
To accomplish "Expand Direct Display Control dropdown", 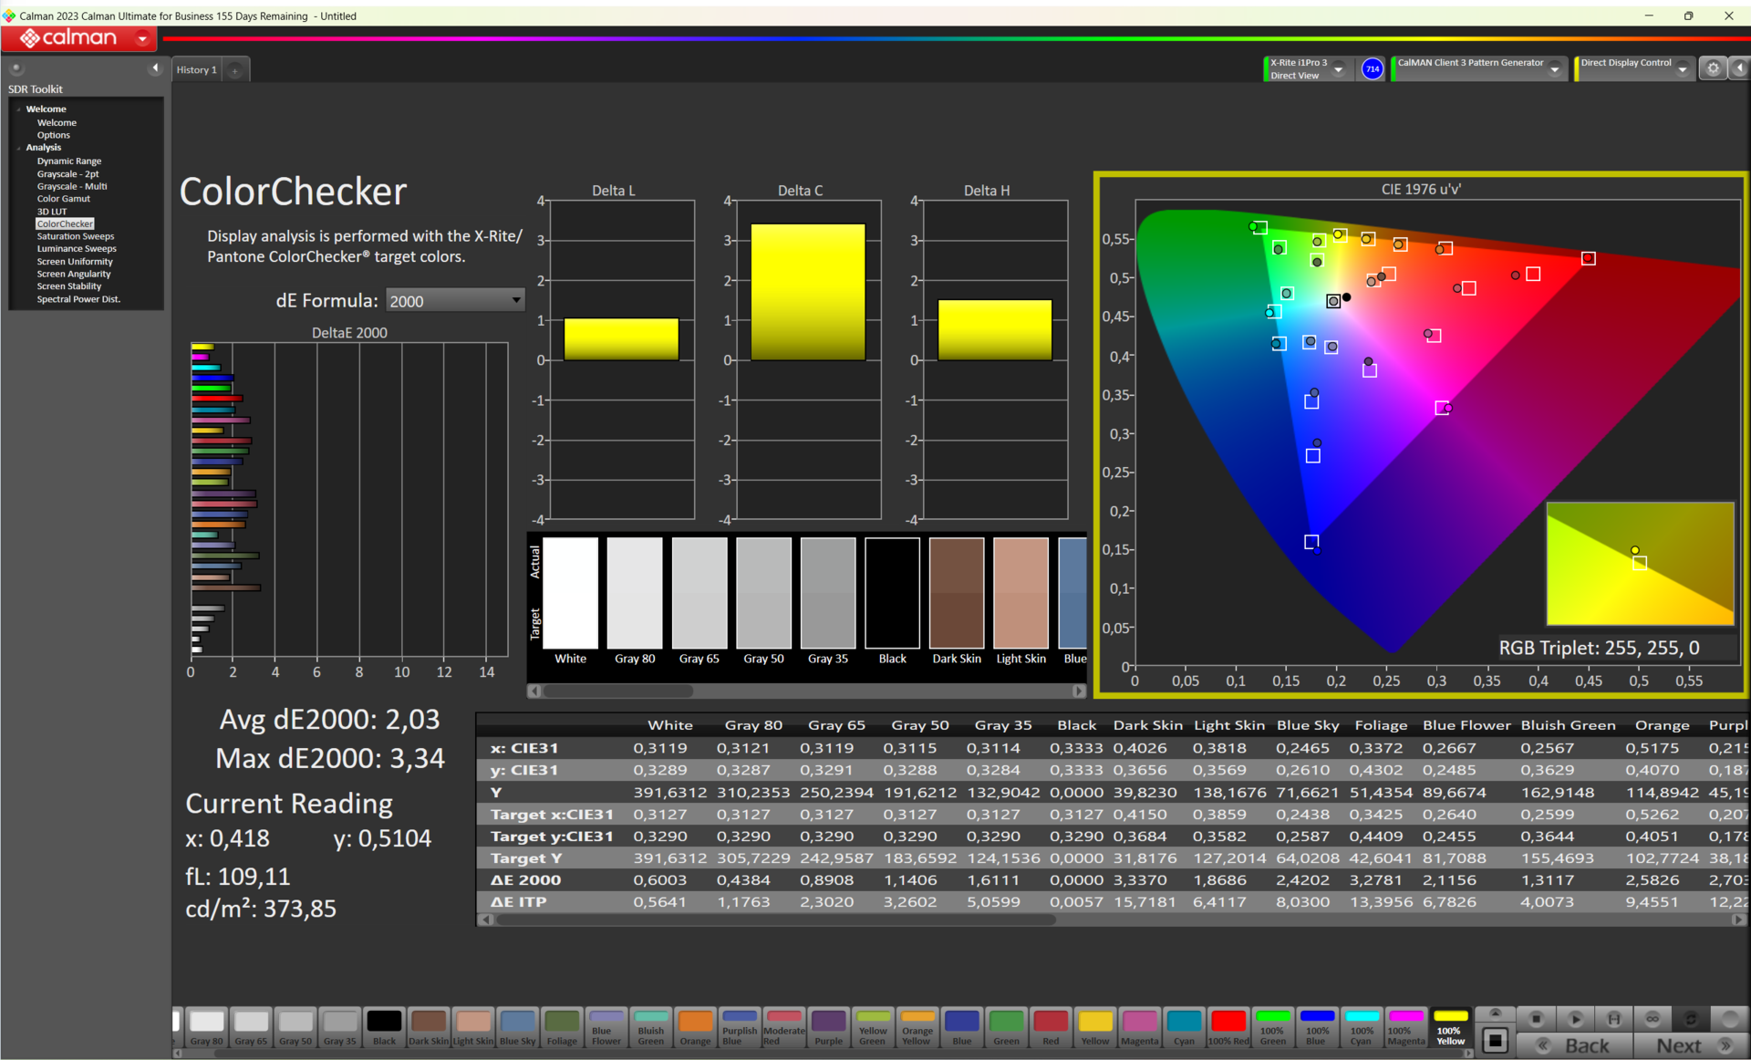I will pyautogui.click(x=1682, y=69).
